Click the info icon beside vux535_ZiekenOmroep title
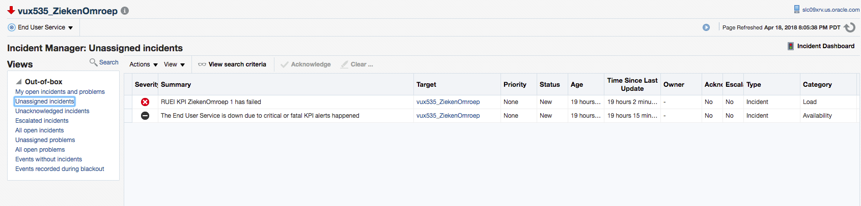The height and width of the screenshot is (206, 861). pos(125,11)
